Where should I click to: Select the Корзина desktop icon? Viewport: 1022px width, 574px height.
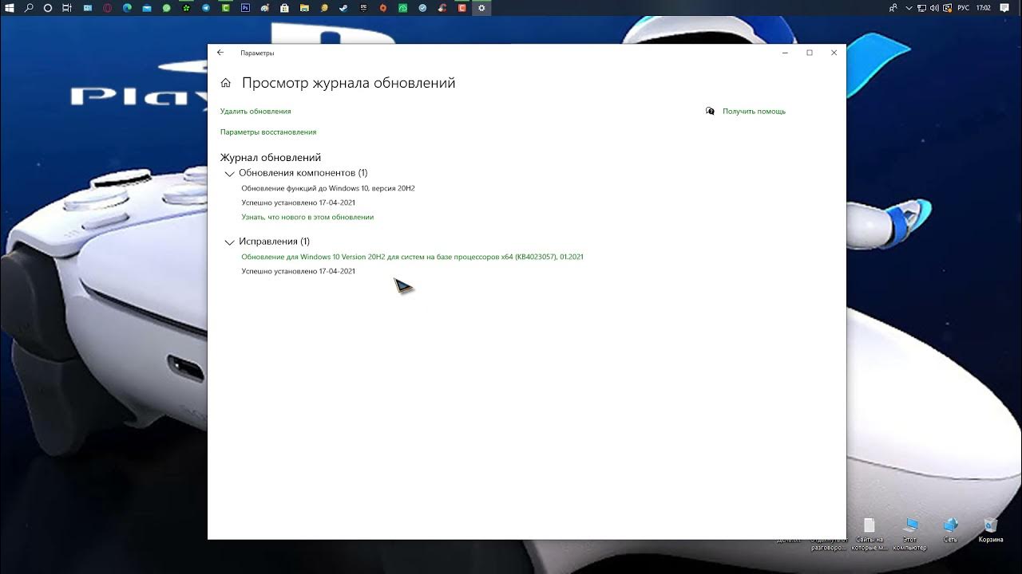click(990, 531)
